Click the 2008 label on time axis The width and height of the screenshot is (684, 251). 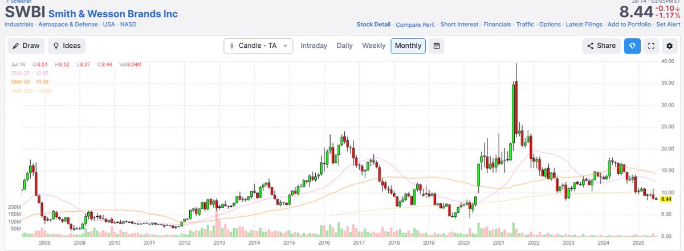[44, 242]
